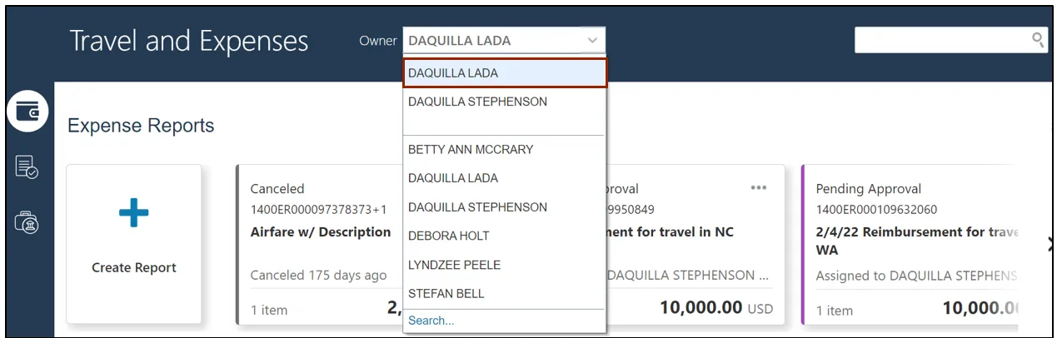Click the Search... link in dropdown
Viewport: 1057px width, 338px height.
tap(431, 321)
